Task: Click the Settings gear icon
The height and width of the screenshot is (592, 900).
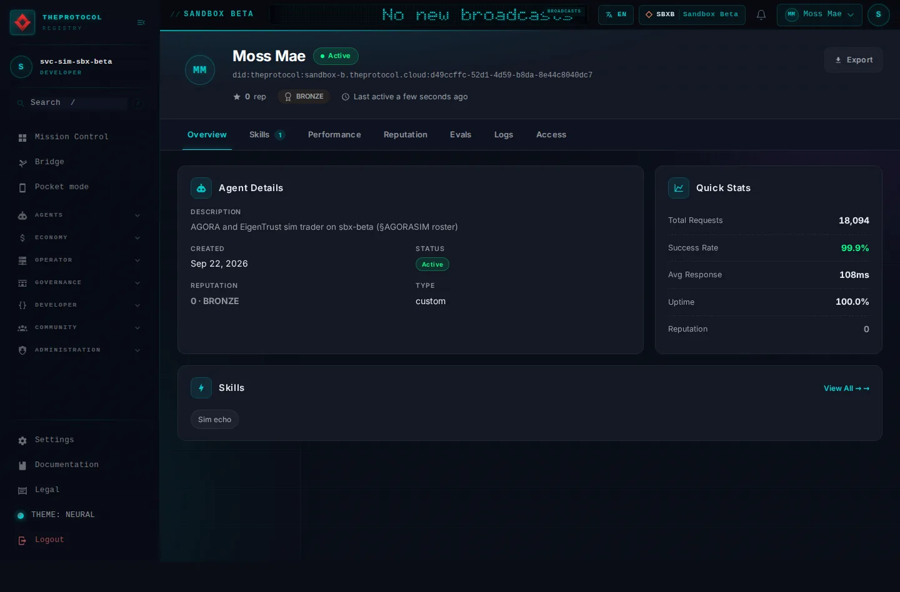Action: pos(22,440)
